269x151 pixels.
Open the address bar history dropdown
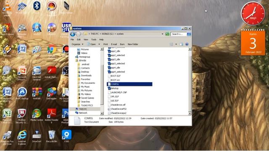tap(162, 34)
